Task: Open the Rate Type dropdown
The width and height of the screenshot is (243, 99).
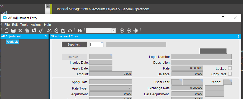Action: point(129,88)
